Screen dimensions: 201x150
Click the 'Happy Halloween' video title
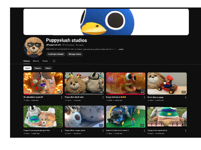(116, 97)
